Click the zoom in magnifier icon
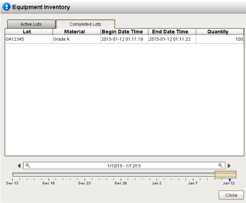This screenshot has width=246, height=203. (221, 166)
